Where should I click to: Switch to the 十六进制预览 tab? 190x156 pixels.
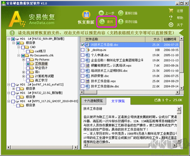coord(93,101)
